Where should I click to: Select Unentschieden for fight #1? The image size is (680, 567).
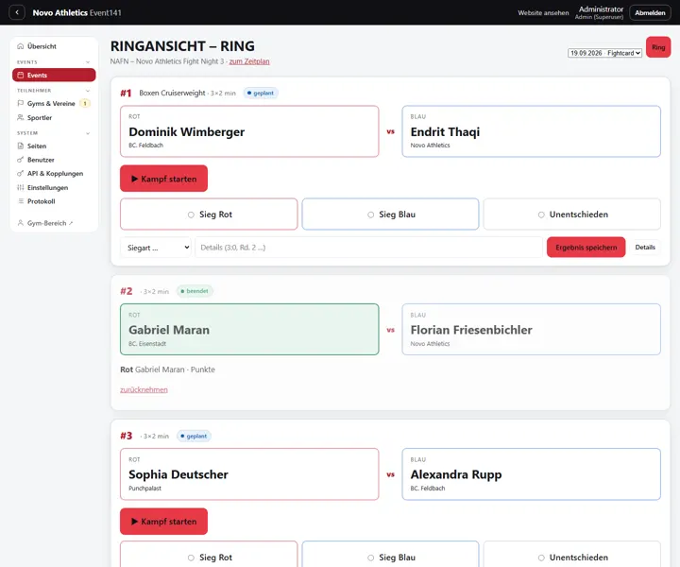coord(572,215)
